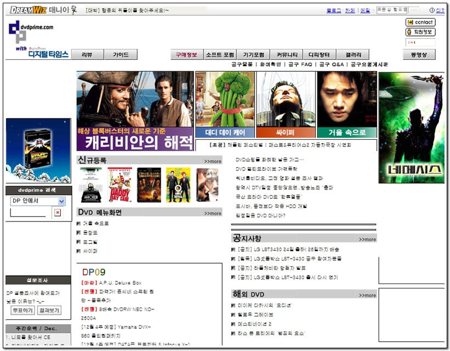450x351 pixels.
Task: Click news item DVD 멀티드라이브 가격폭락
Action: coord(266,169)
